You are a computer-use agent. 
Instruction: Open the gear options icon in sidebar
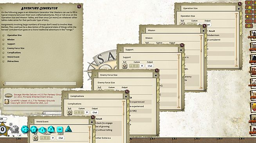point(249,26)
